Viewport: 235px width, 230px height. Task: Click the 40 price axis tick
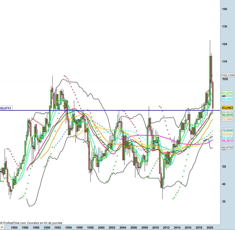point(224,184)
